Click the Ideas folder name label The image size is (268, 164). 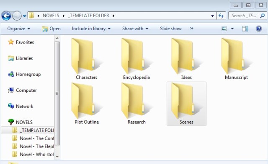click(186, 77)
